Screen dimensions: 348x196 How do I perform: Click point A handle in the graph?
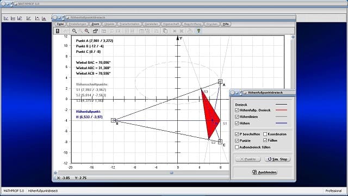point(220,82)
